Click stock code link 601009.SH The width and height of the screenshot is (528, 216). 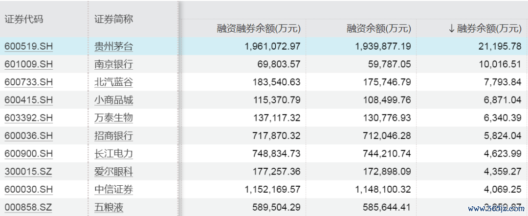click(x=28, y=64)
